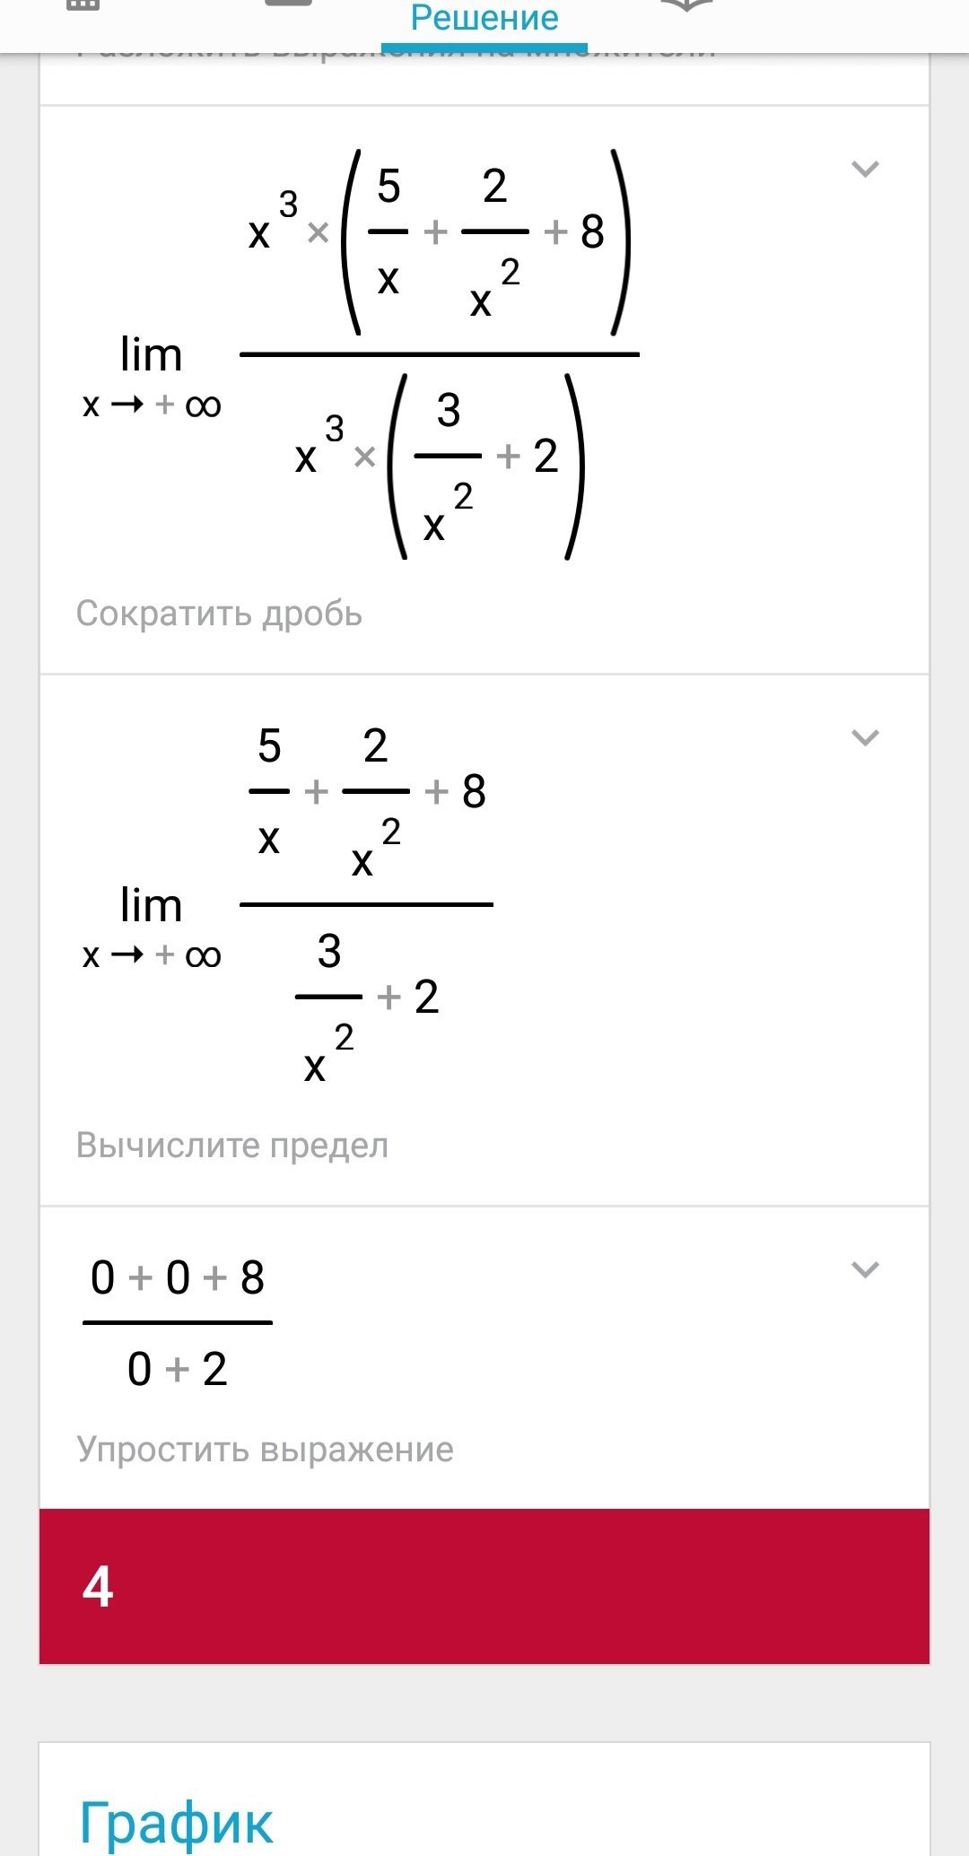Tap the lim x→+∞ symbol in the Сократить дробь step
This screenshot has width=969, height=1856.
151,372
